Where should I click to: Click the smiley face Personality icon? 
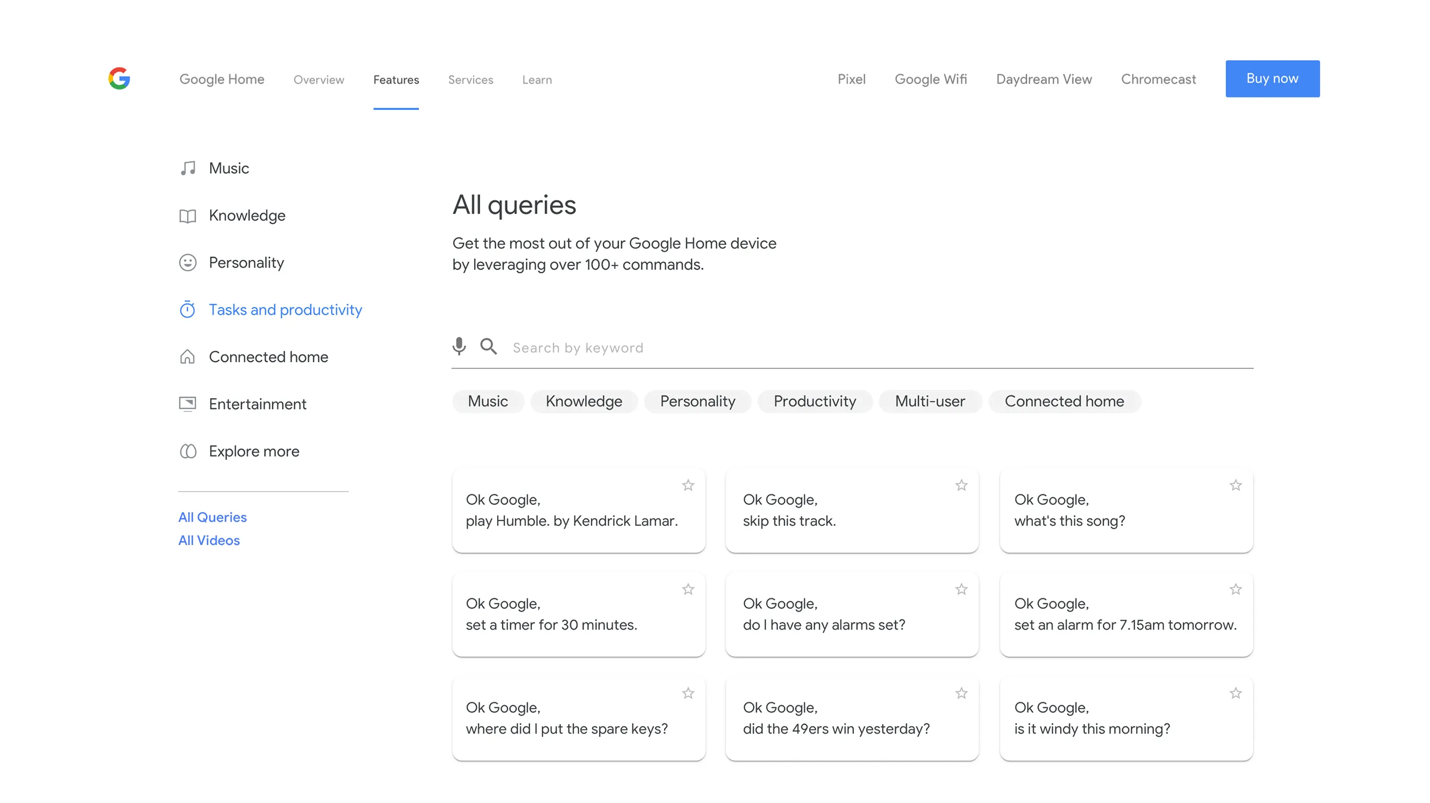point(188,262)
